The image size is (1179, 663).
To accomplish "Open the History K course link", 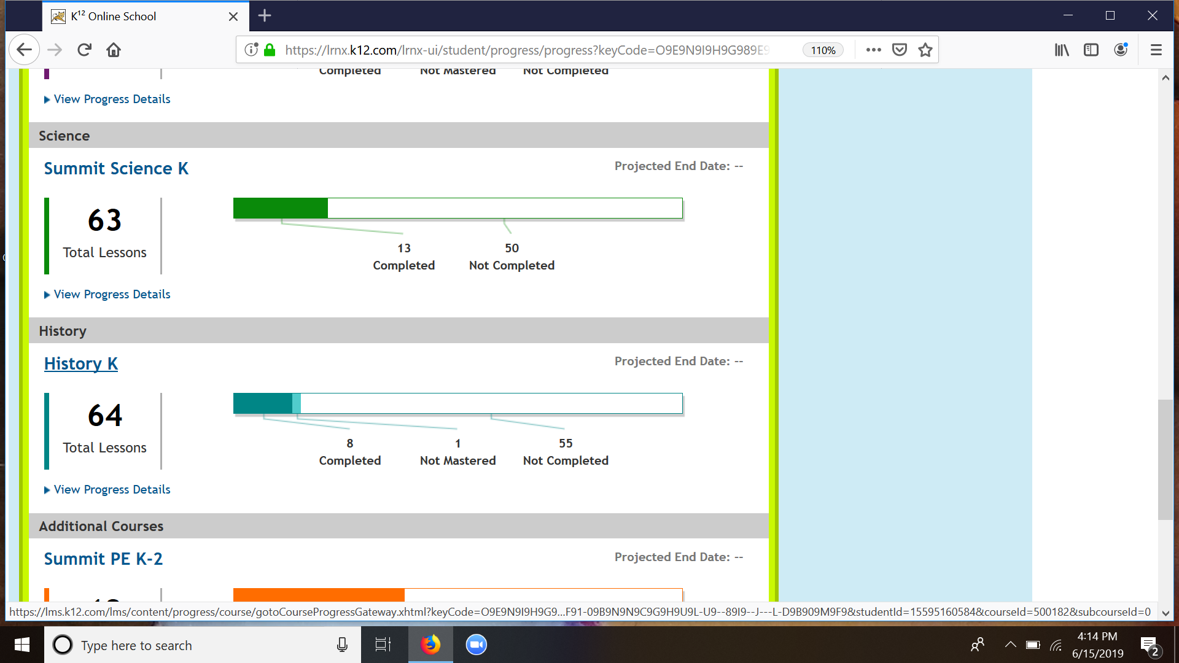I will pyautogui.click(x=80, y=364).
